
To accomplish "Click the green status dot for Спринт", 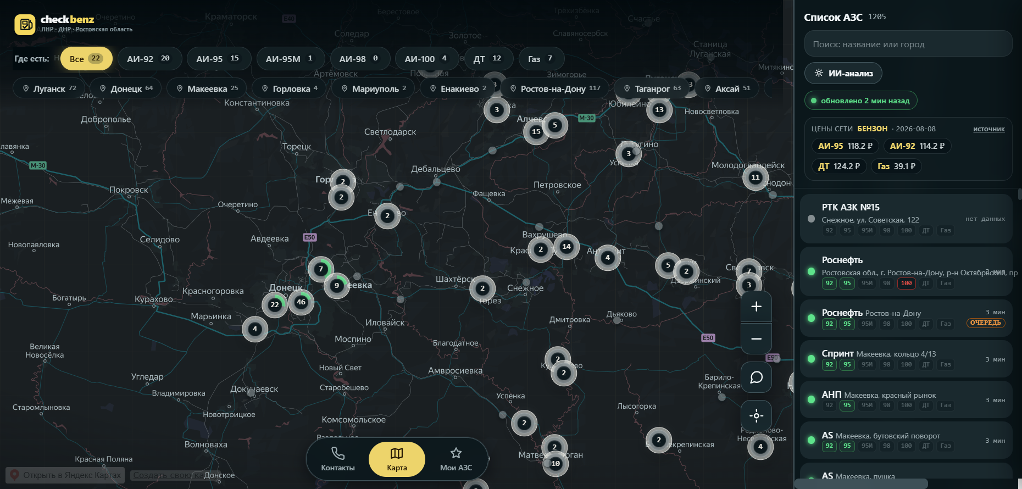I will point(811,359).
